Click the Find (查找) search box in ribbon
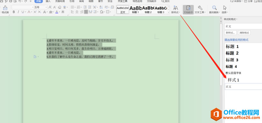This screenshot has height=123, width=262. click(x=165, y=1)
